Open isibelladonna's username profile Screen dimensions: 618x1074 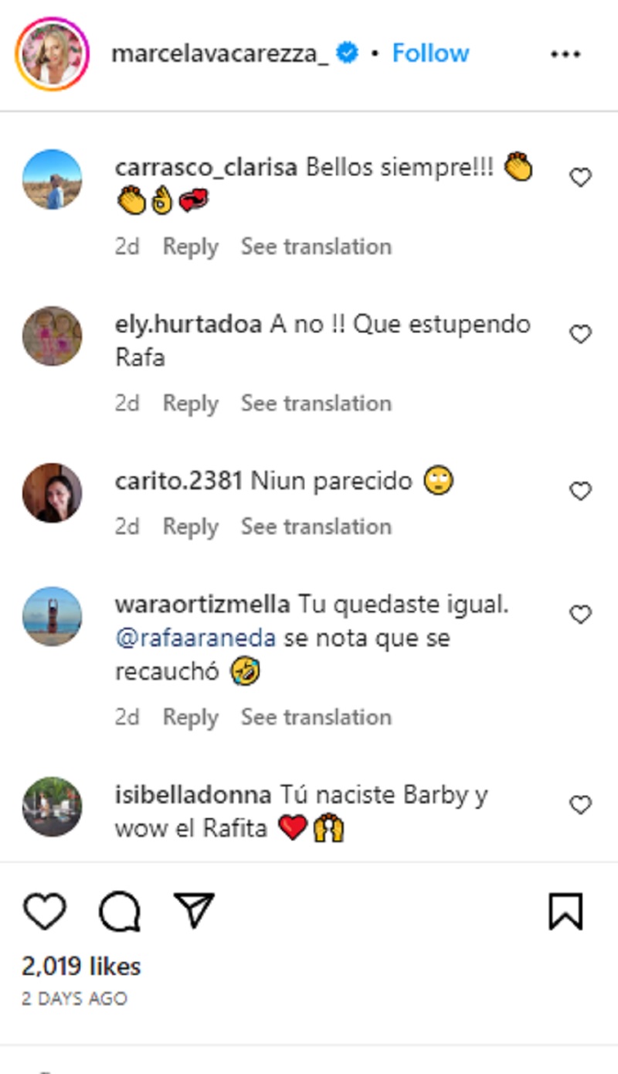click(x=192, y=795)
